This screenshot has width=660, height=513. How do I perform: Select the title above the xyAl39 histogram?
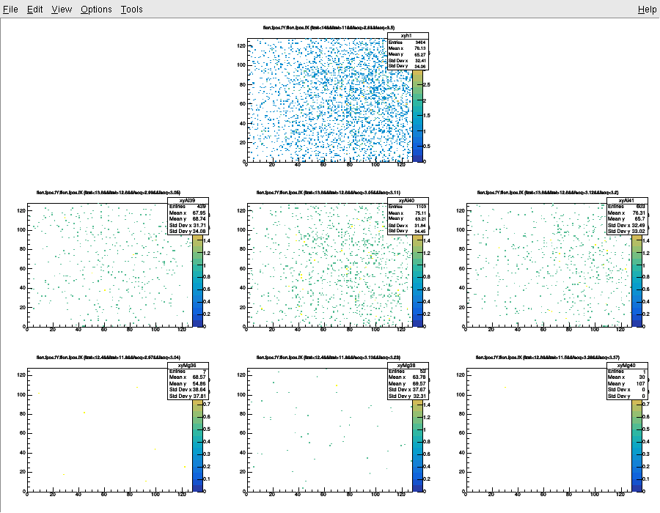pos(109,193)
